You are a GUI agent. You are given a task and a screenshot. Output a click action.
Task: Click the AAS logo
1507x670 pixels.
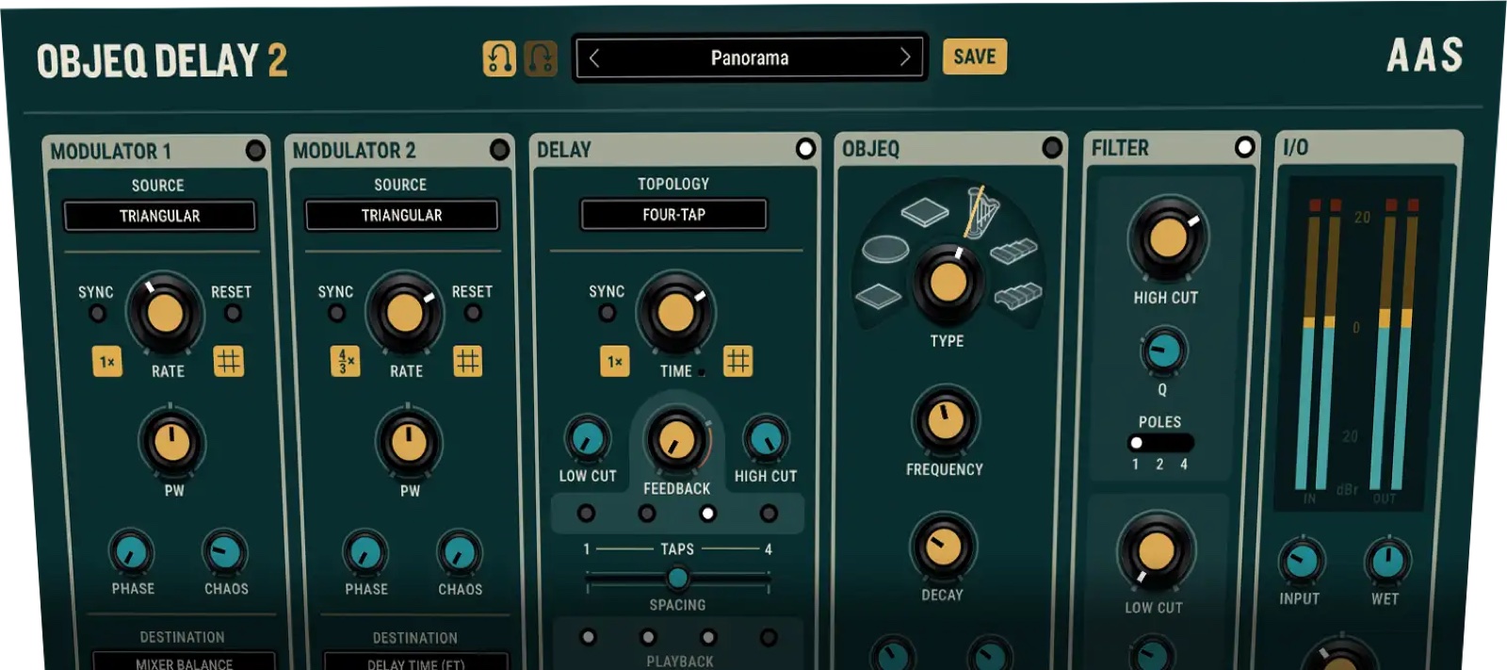coord(1425,56)
